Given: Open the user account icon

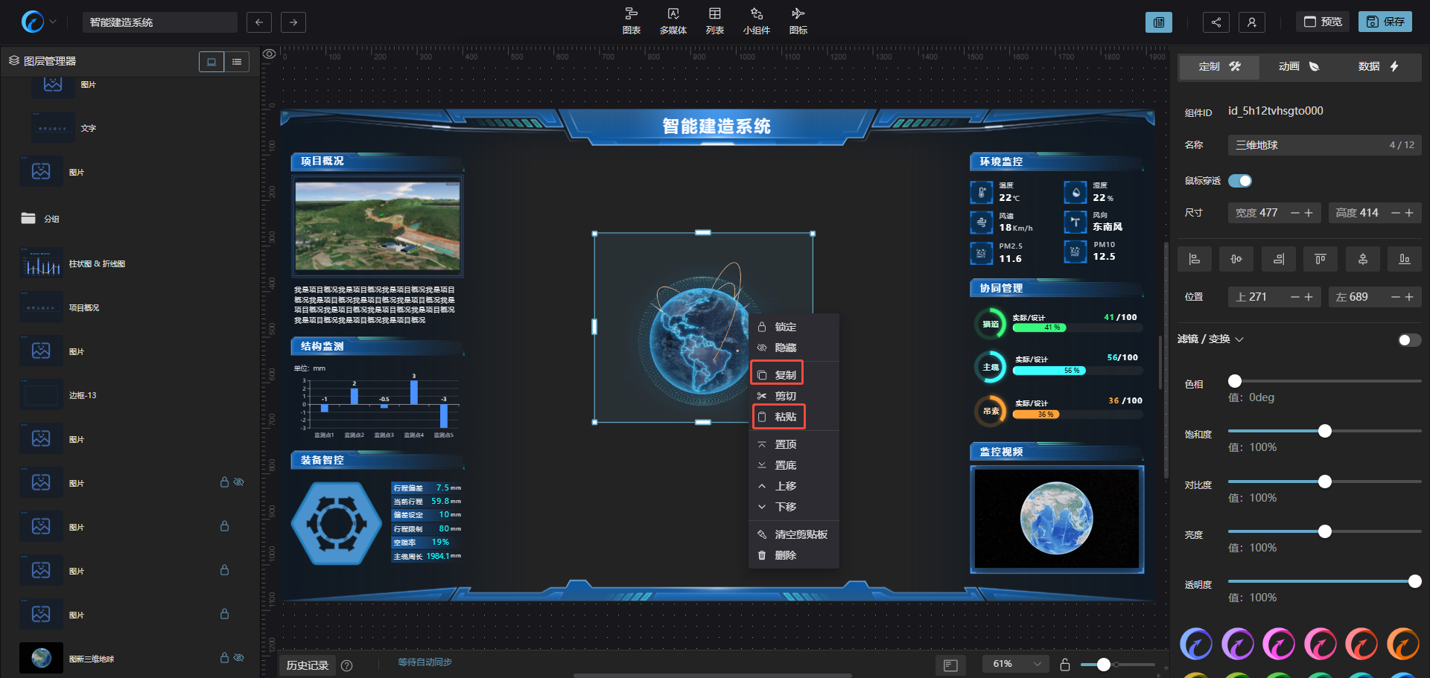Looking at the screenshot, I should coord(1251,22).
